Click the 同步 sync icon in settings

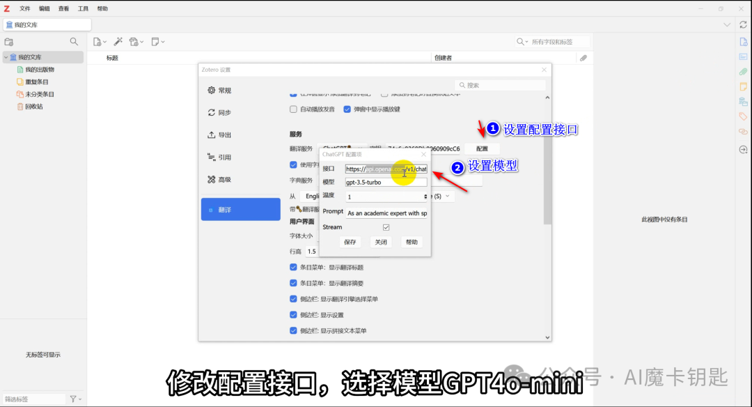(x=212, y=112)
